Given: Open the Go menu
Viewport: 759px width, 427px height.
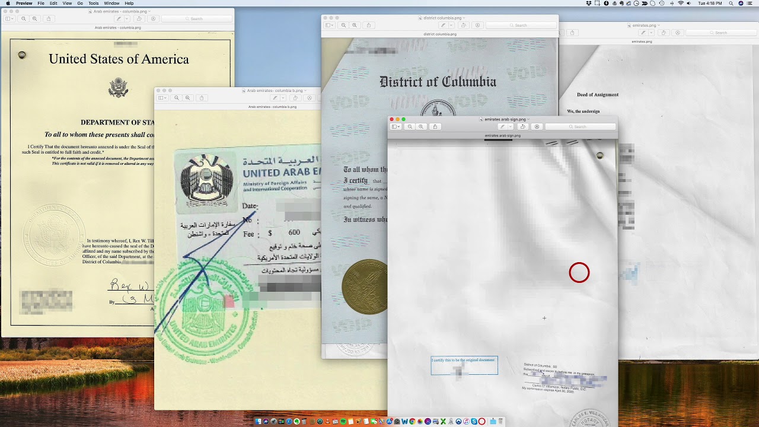Looking at the screenshot, I should coord(80,3).
